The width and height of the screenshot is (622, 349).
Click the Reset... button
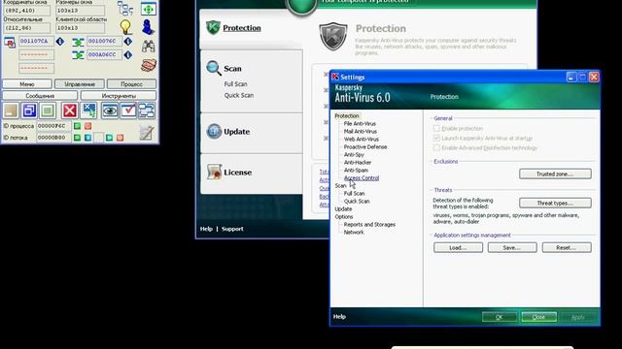567,248
